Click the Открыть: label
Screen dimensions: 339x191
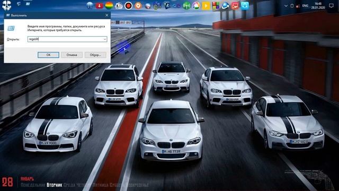click(x=13, y=39)
